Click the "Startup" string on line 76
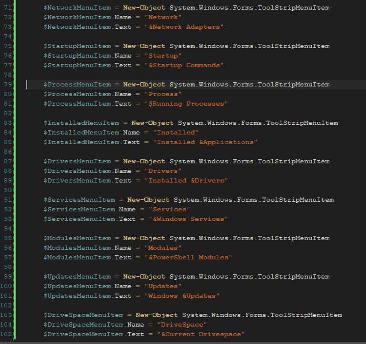The height and width of the screenshot is (344, 366). (x=163, y=56)
